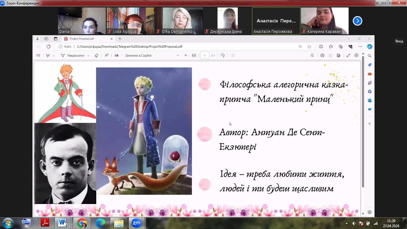Open PDF find search icon
Viewport: 407px width, 229px height.
pos(312,55)
